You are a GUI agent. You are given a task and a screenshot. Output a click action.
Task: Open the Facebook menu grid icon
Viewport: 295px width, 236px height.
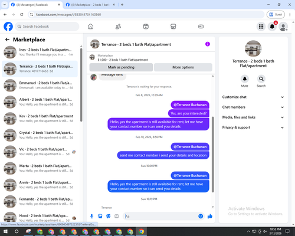(261, 27)
